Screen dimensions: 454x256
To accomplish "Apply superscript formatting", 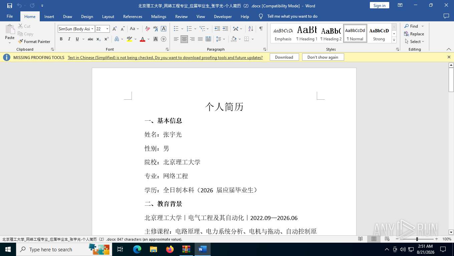I will coord(106,39).
